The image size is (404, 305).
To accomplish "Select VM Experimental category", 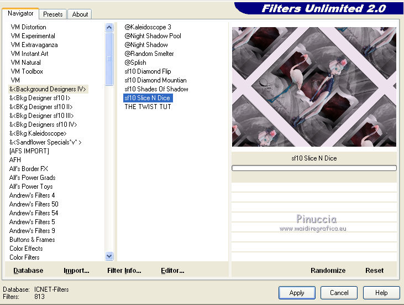I will [33, 36].
